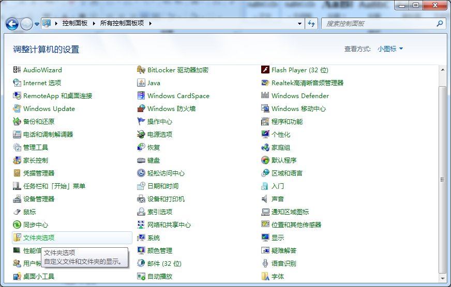Go back with the Back button
Viewport: 451px width, 287px height.
(x=12, y=24)
